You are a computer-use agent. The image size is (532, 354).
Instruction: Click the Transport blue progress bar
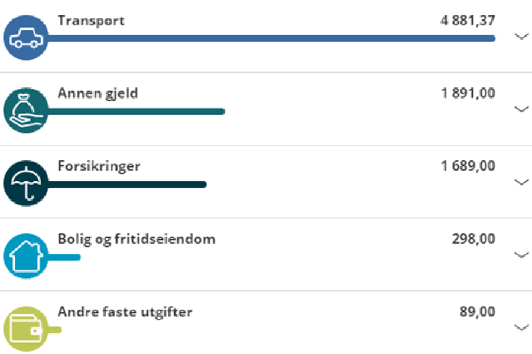pos(271,38)
